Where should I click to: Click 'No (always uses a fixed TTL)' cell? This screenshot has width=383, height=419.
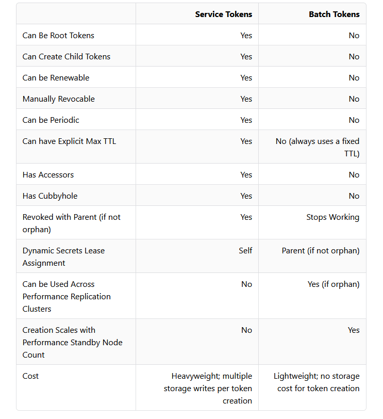[x=318, y=147]
